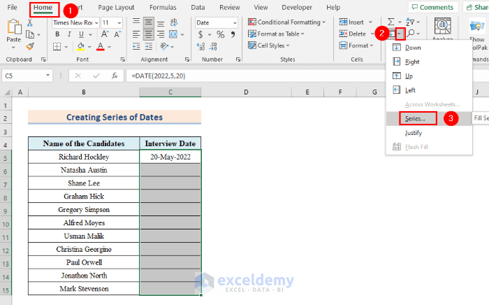Viewport: 489px width, 305px height.
Task: Apply Comma Style
Action: pos(233,34)
